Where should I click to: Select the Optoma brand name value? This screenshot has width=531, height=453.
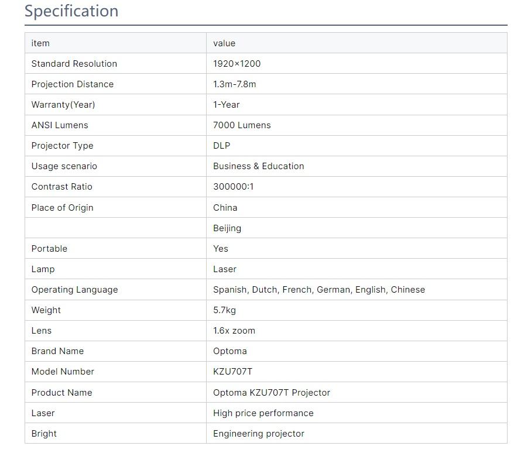(229, 351)
